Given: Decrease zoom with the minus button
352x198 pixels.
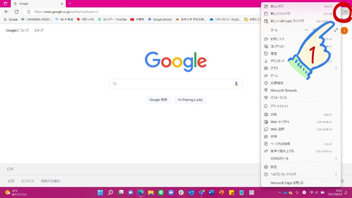Looking at the screenshot, I should (306, 30).
